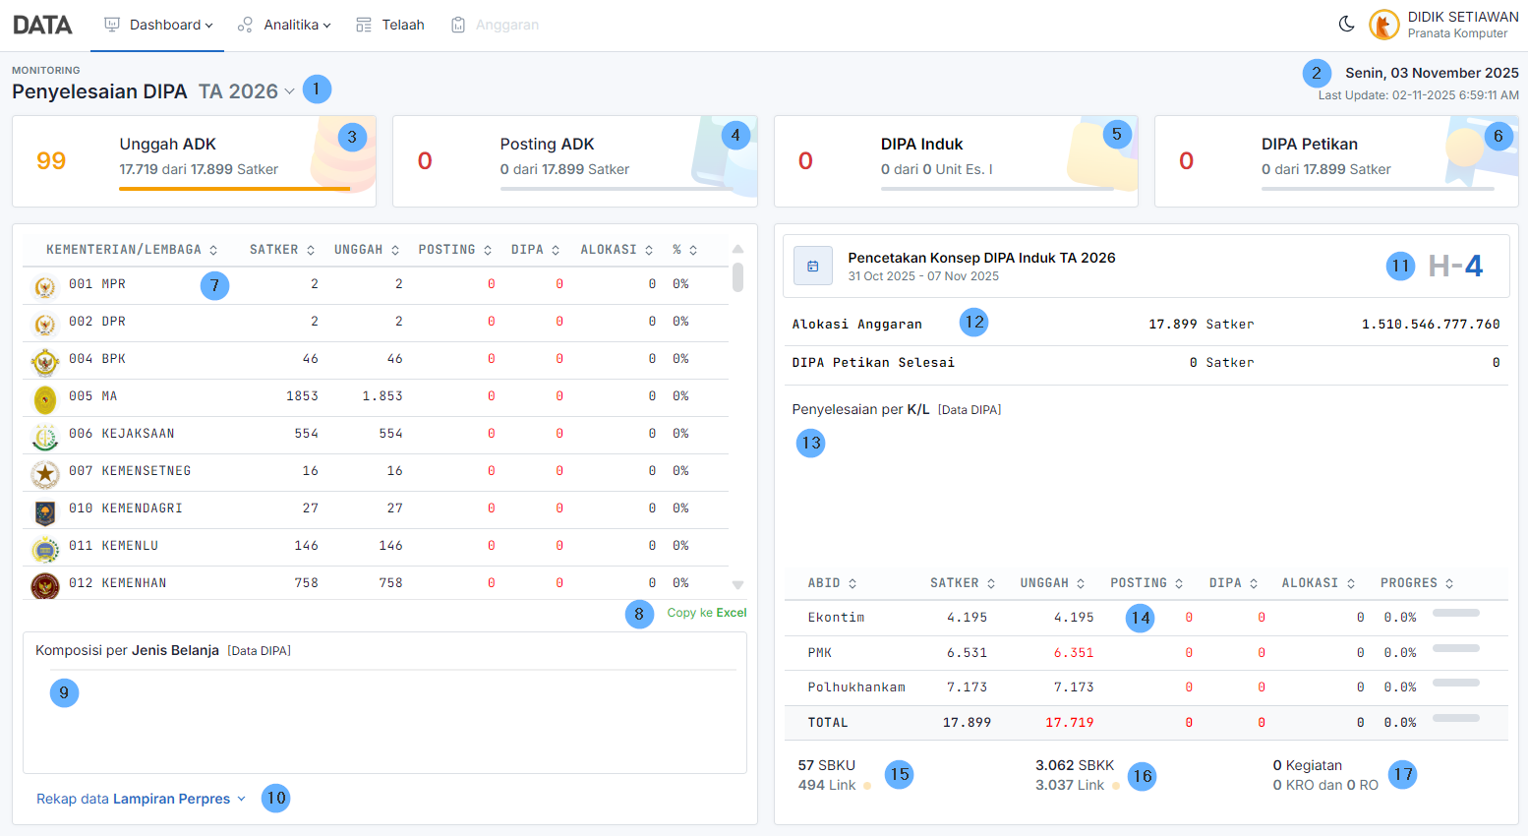Click the MPR emblem icon
Viewport: 1528px width, 836px height.
point(44,286)
